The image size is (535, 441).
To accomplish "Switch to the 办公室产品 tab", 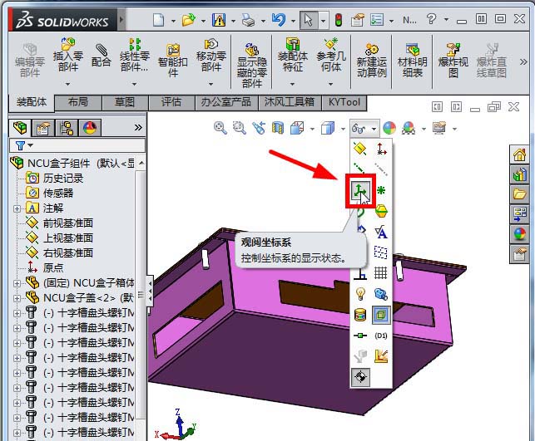I will point(225,102).
